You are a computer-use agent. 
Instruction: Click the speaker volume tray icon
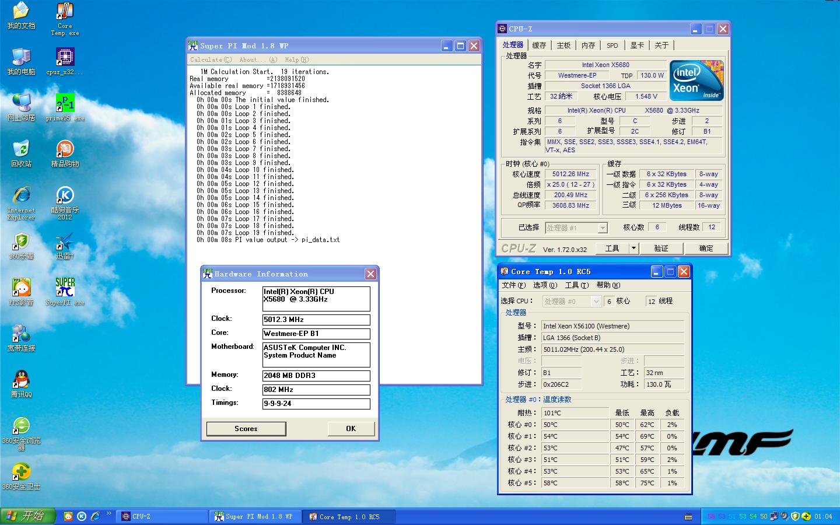coord(784,516)
